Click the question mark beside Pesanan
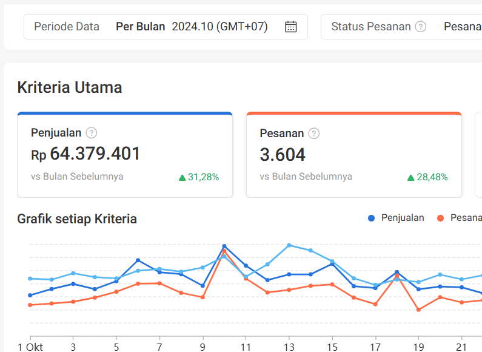 tap(314, 134)
